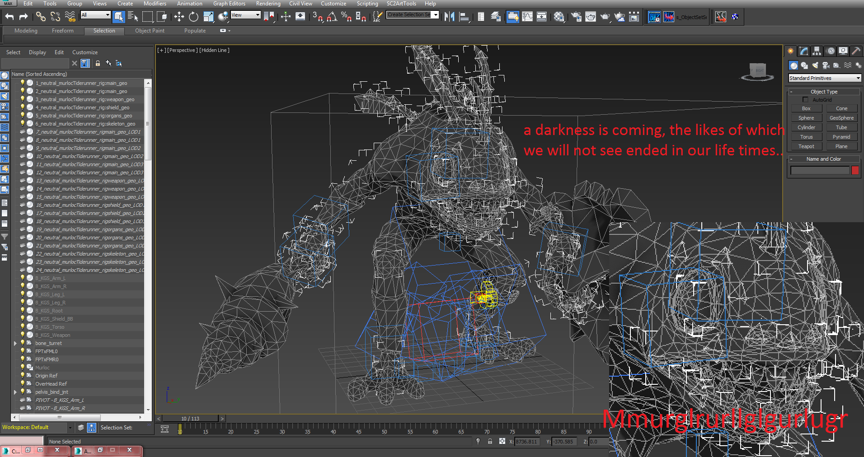Toggle visibility bulb for 6_neutral_murlocTiderunner_rig:skeleton_geo
The width and height of the screenshot is (864, 457).
pos(22,123)
